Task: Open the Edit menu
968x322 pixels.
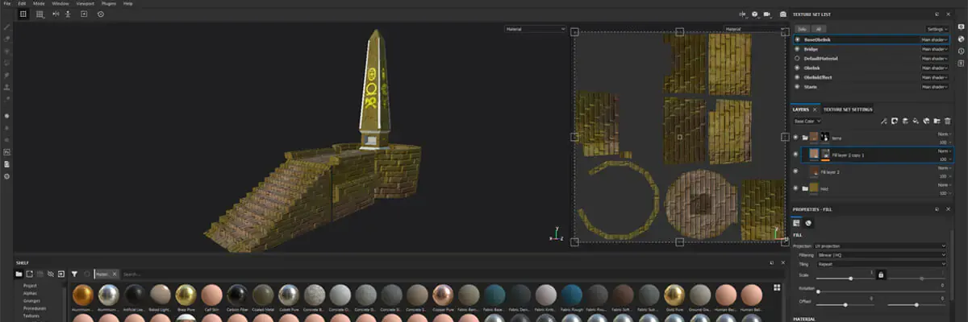Action: 22,3
